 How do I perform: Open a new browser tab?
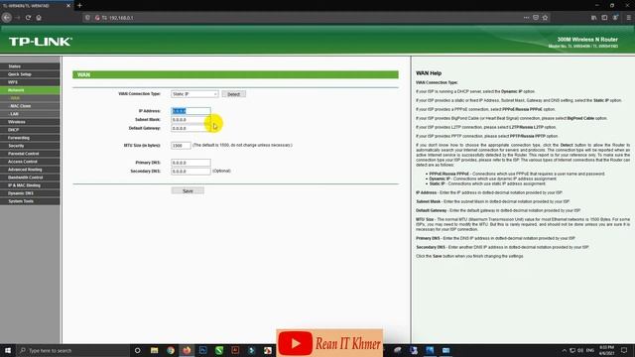79,6
